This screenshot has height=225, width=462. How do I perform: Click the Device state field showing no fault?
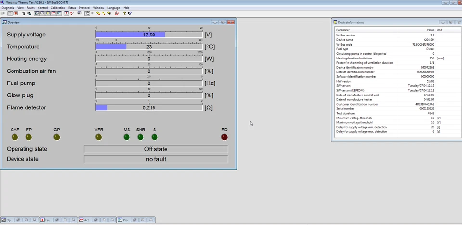[x=156, y=159]
